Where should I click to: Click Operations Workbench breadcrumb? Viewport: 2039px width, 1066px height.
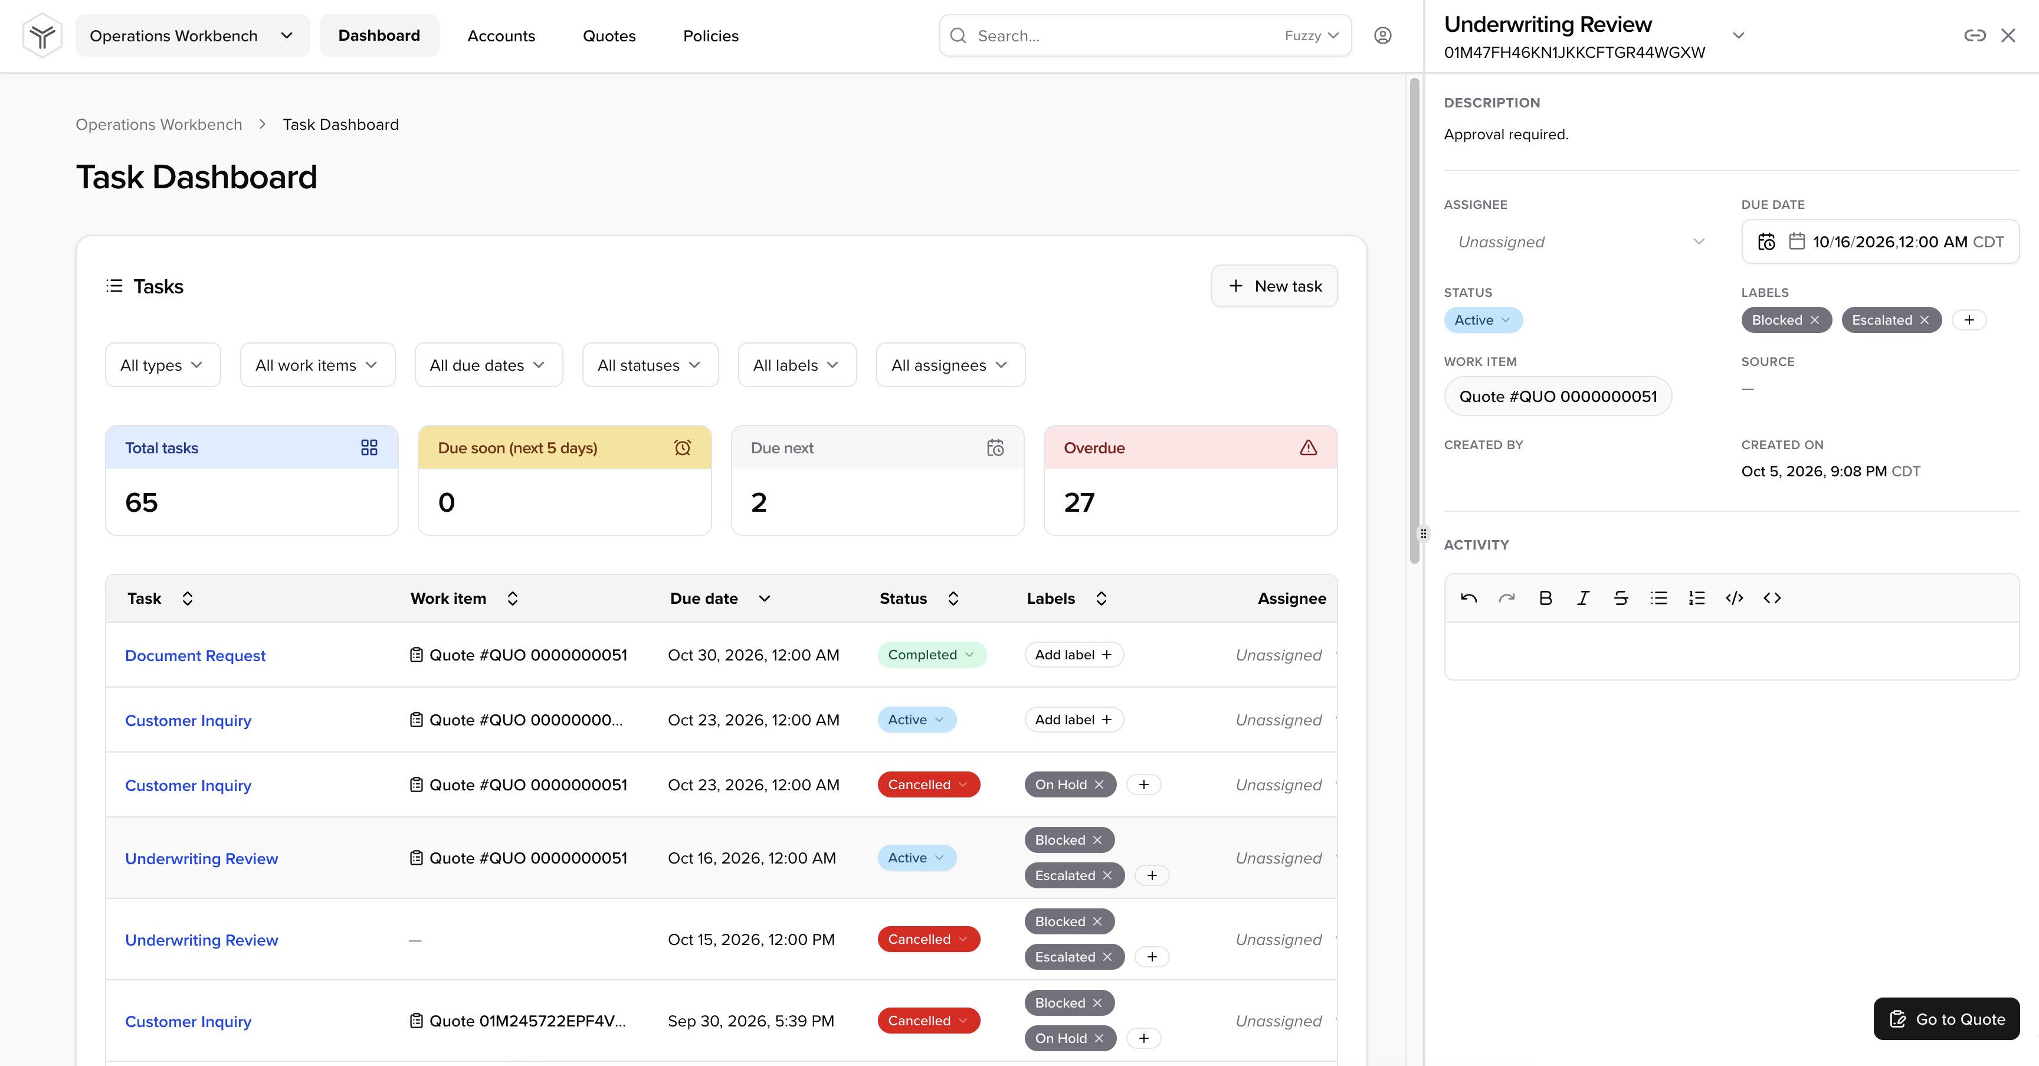(159, 125)
